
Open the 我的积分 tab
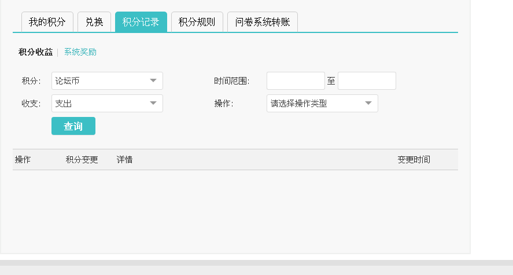47,22
